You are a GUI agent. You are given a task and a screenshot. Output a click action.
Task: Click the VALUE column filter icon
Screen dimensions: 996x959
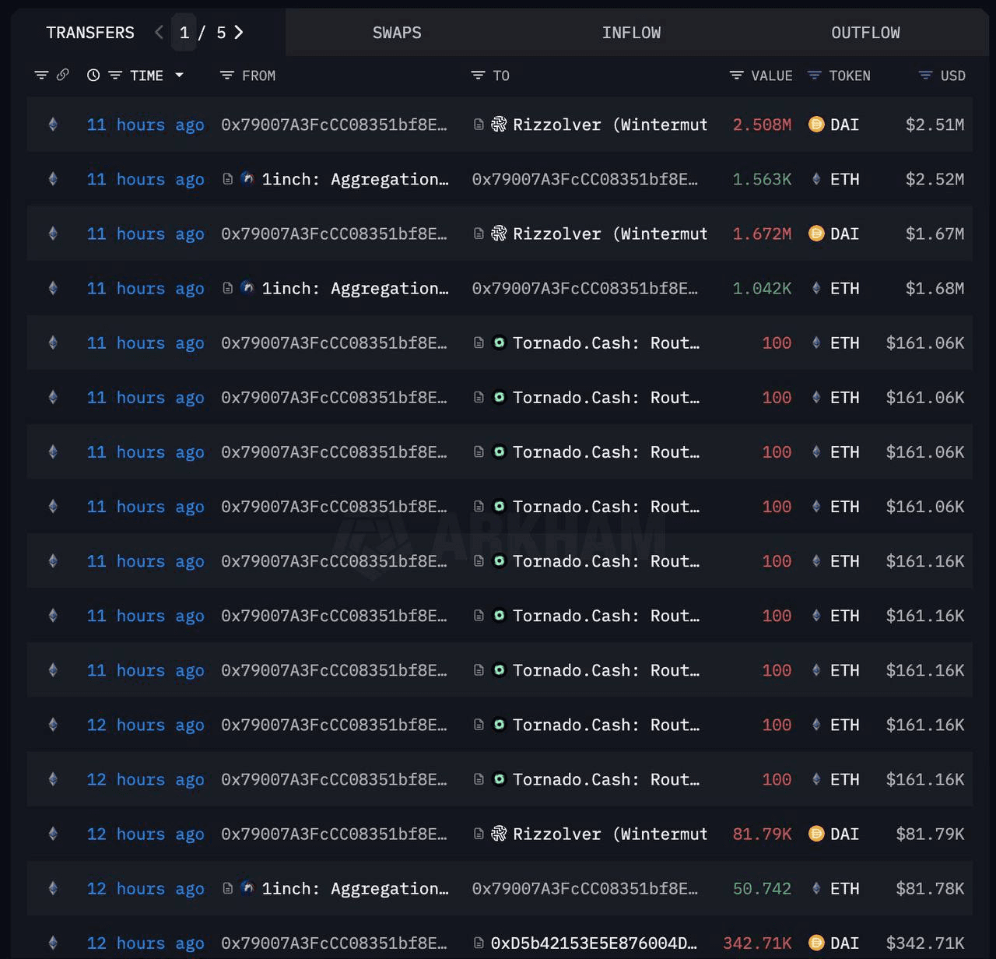coord(736,76)
